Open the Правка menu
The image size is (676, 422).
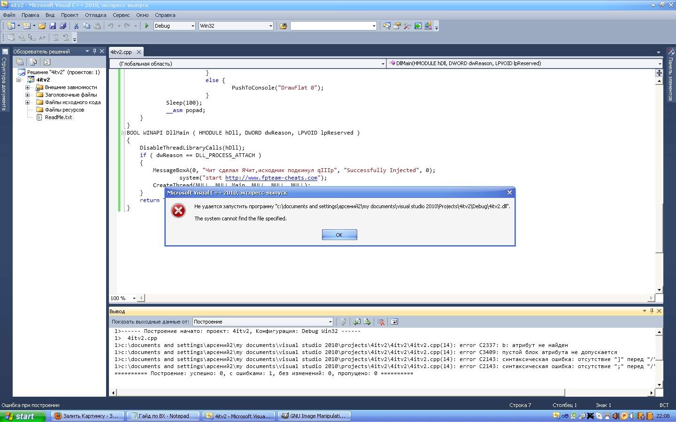click(31, 15)
